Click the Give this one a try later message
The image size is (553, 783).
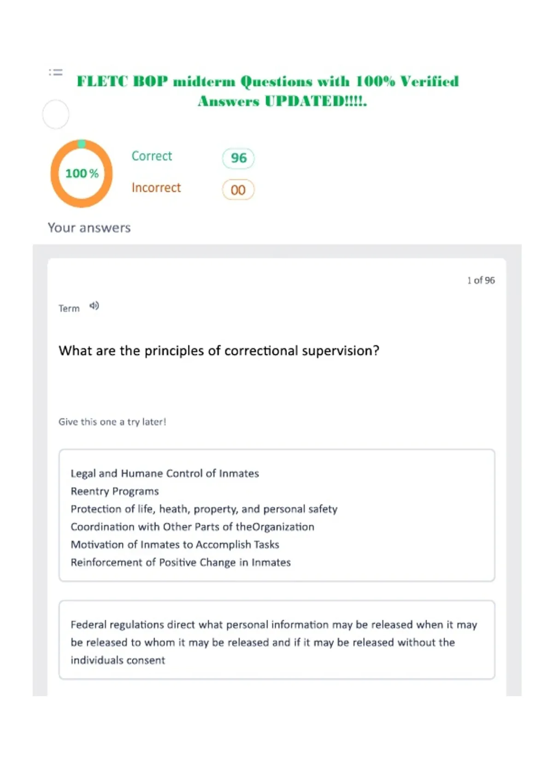112,422
